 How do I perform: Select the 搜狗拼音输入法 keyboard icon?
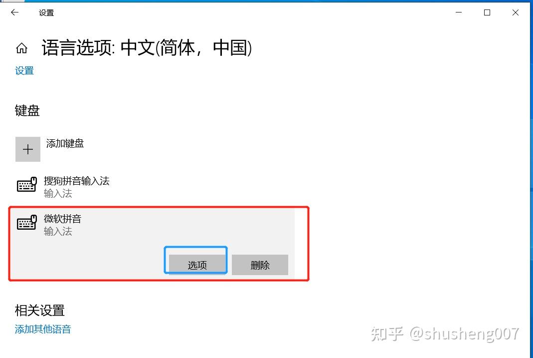[x=27, y=184]
